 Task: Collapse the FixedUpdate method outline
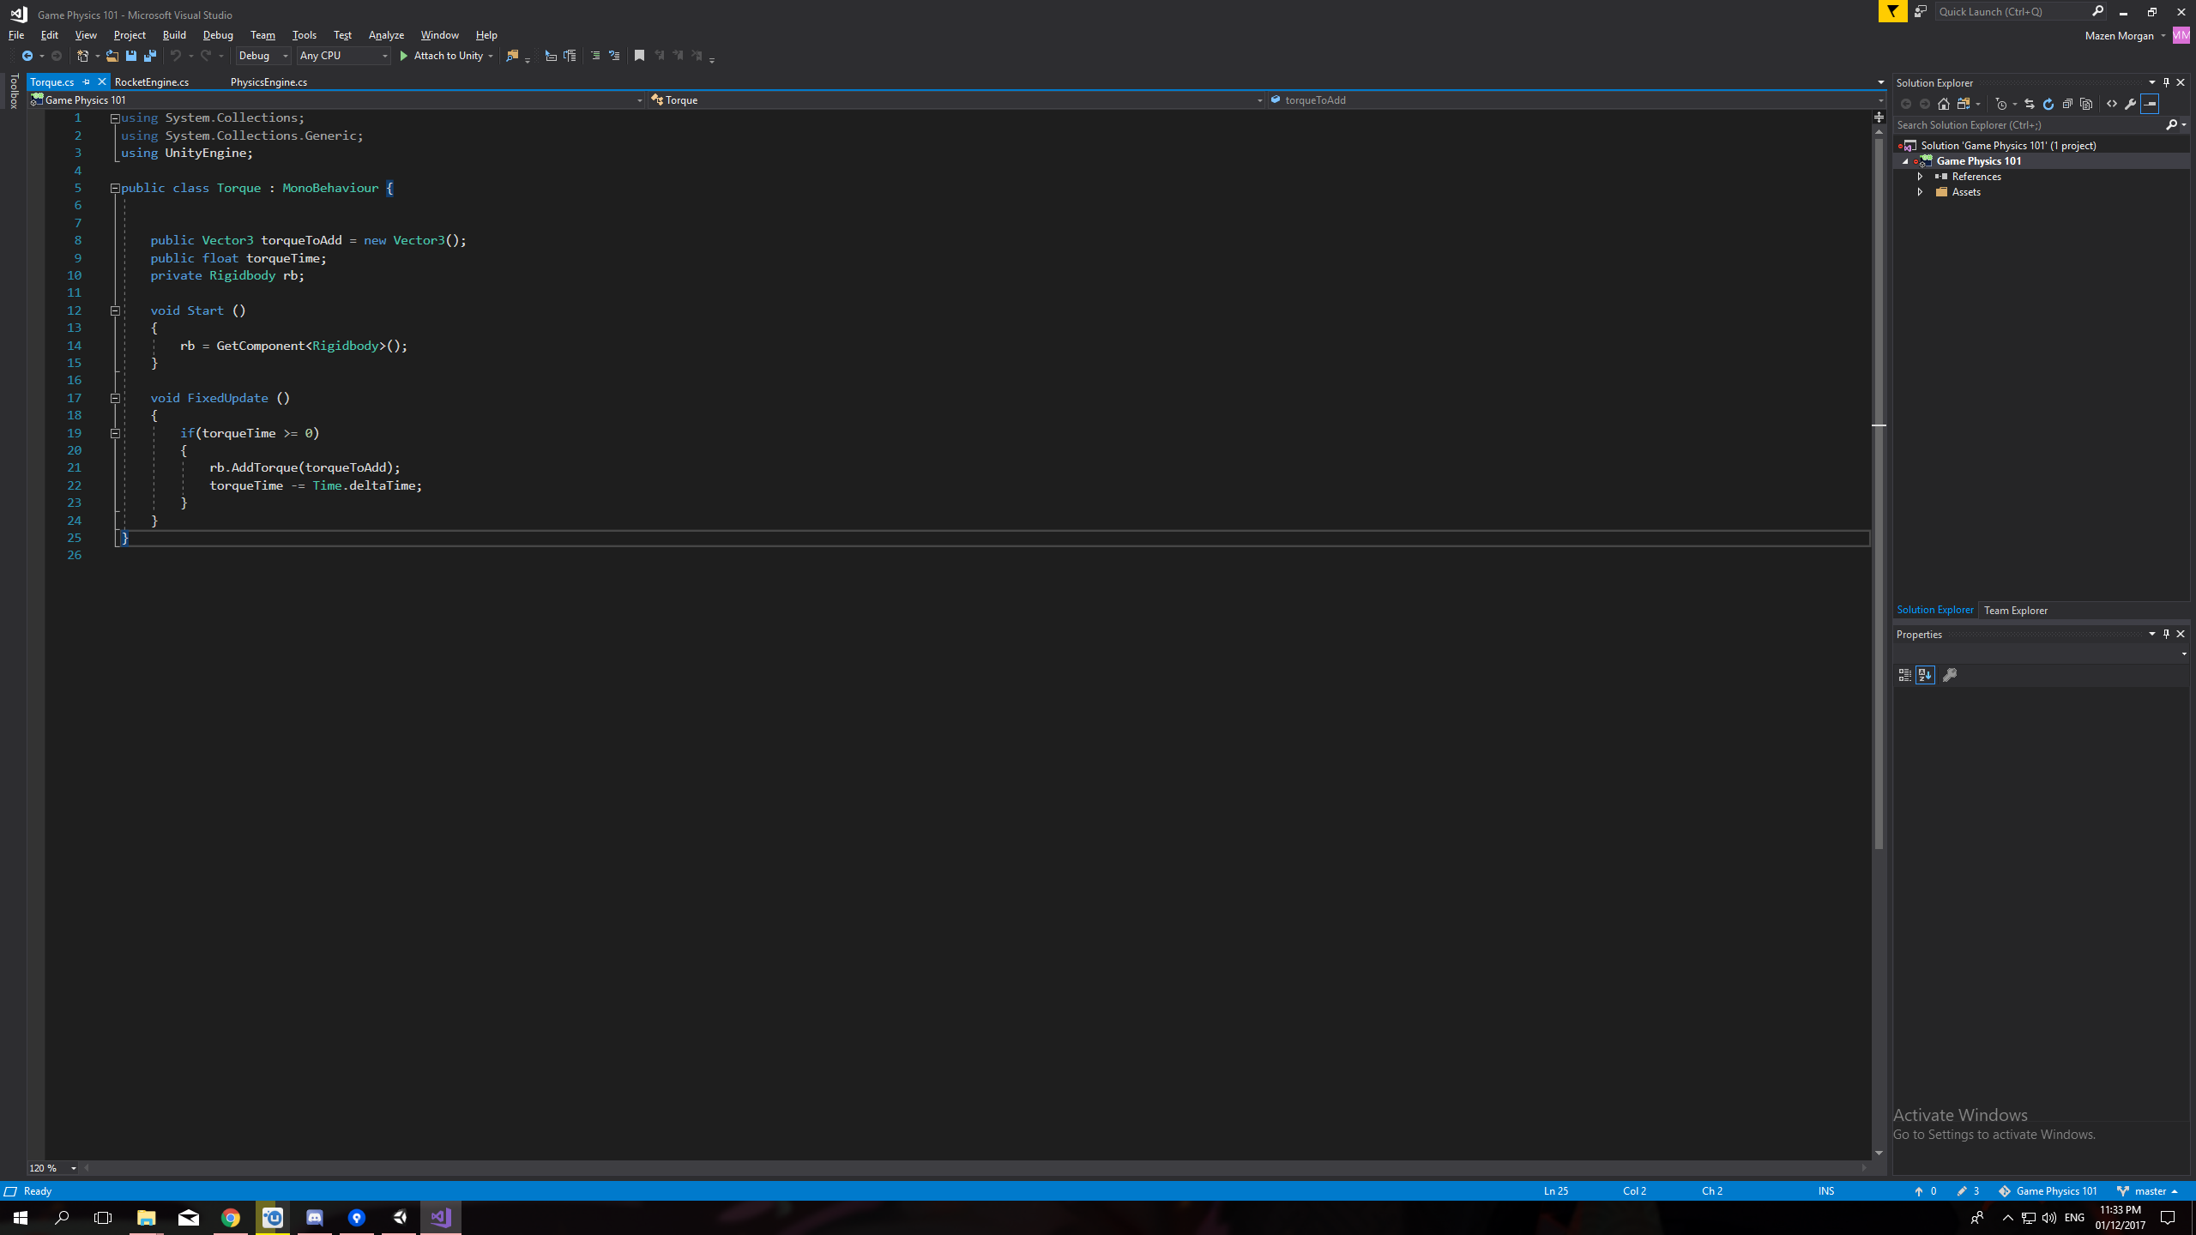pos(115,398)
